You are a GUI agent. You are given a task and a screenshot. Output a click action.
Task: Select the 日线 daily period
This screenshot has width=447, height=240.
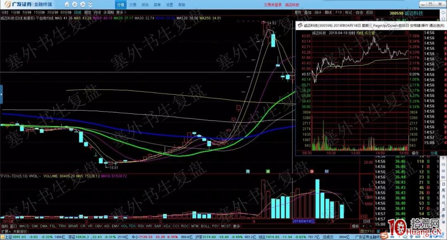77,12
